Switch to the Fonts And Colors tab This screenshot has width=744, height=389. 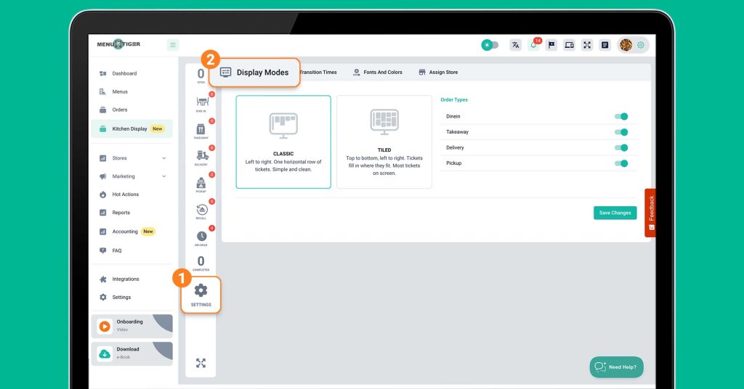377,73
